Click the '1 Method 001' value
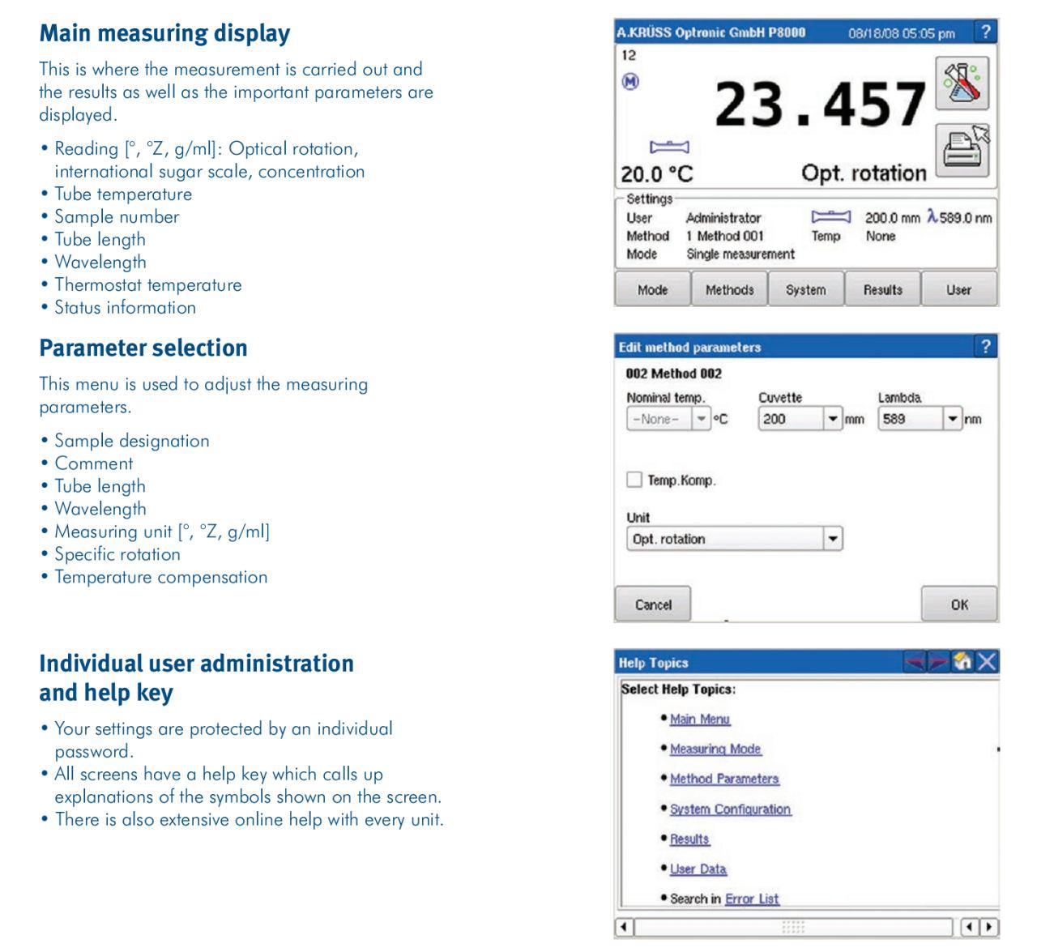This screenshot has width=1037, height=948. [x=725, y=236]
